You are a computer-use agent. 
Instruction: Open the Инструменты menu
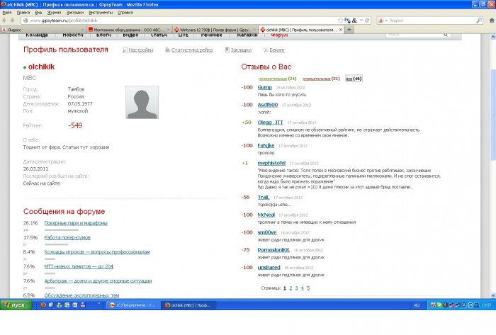point(101,12)
